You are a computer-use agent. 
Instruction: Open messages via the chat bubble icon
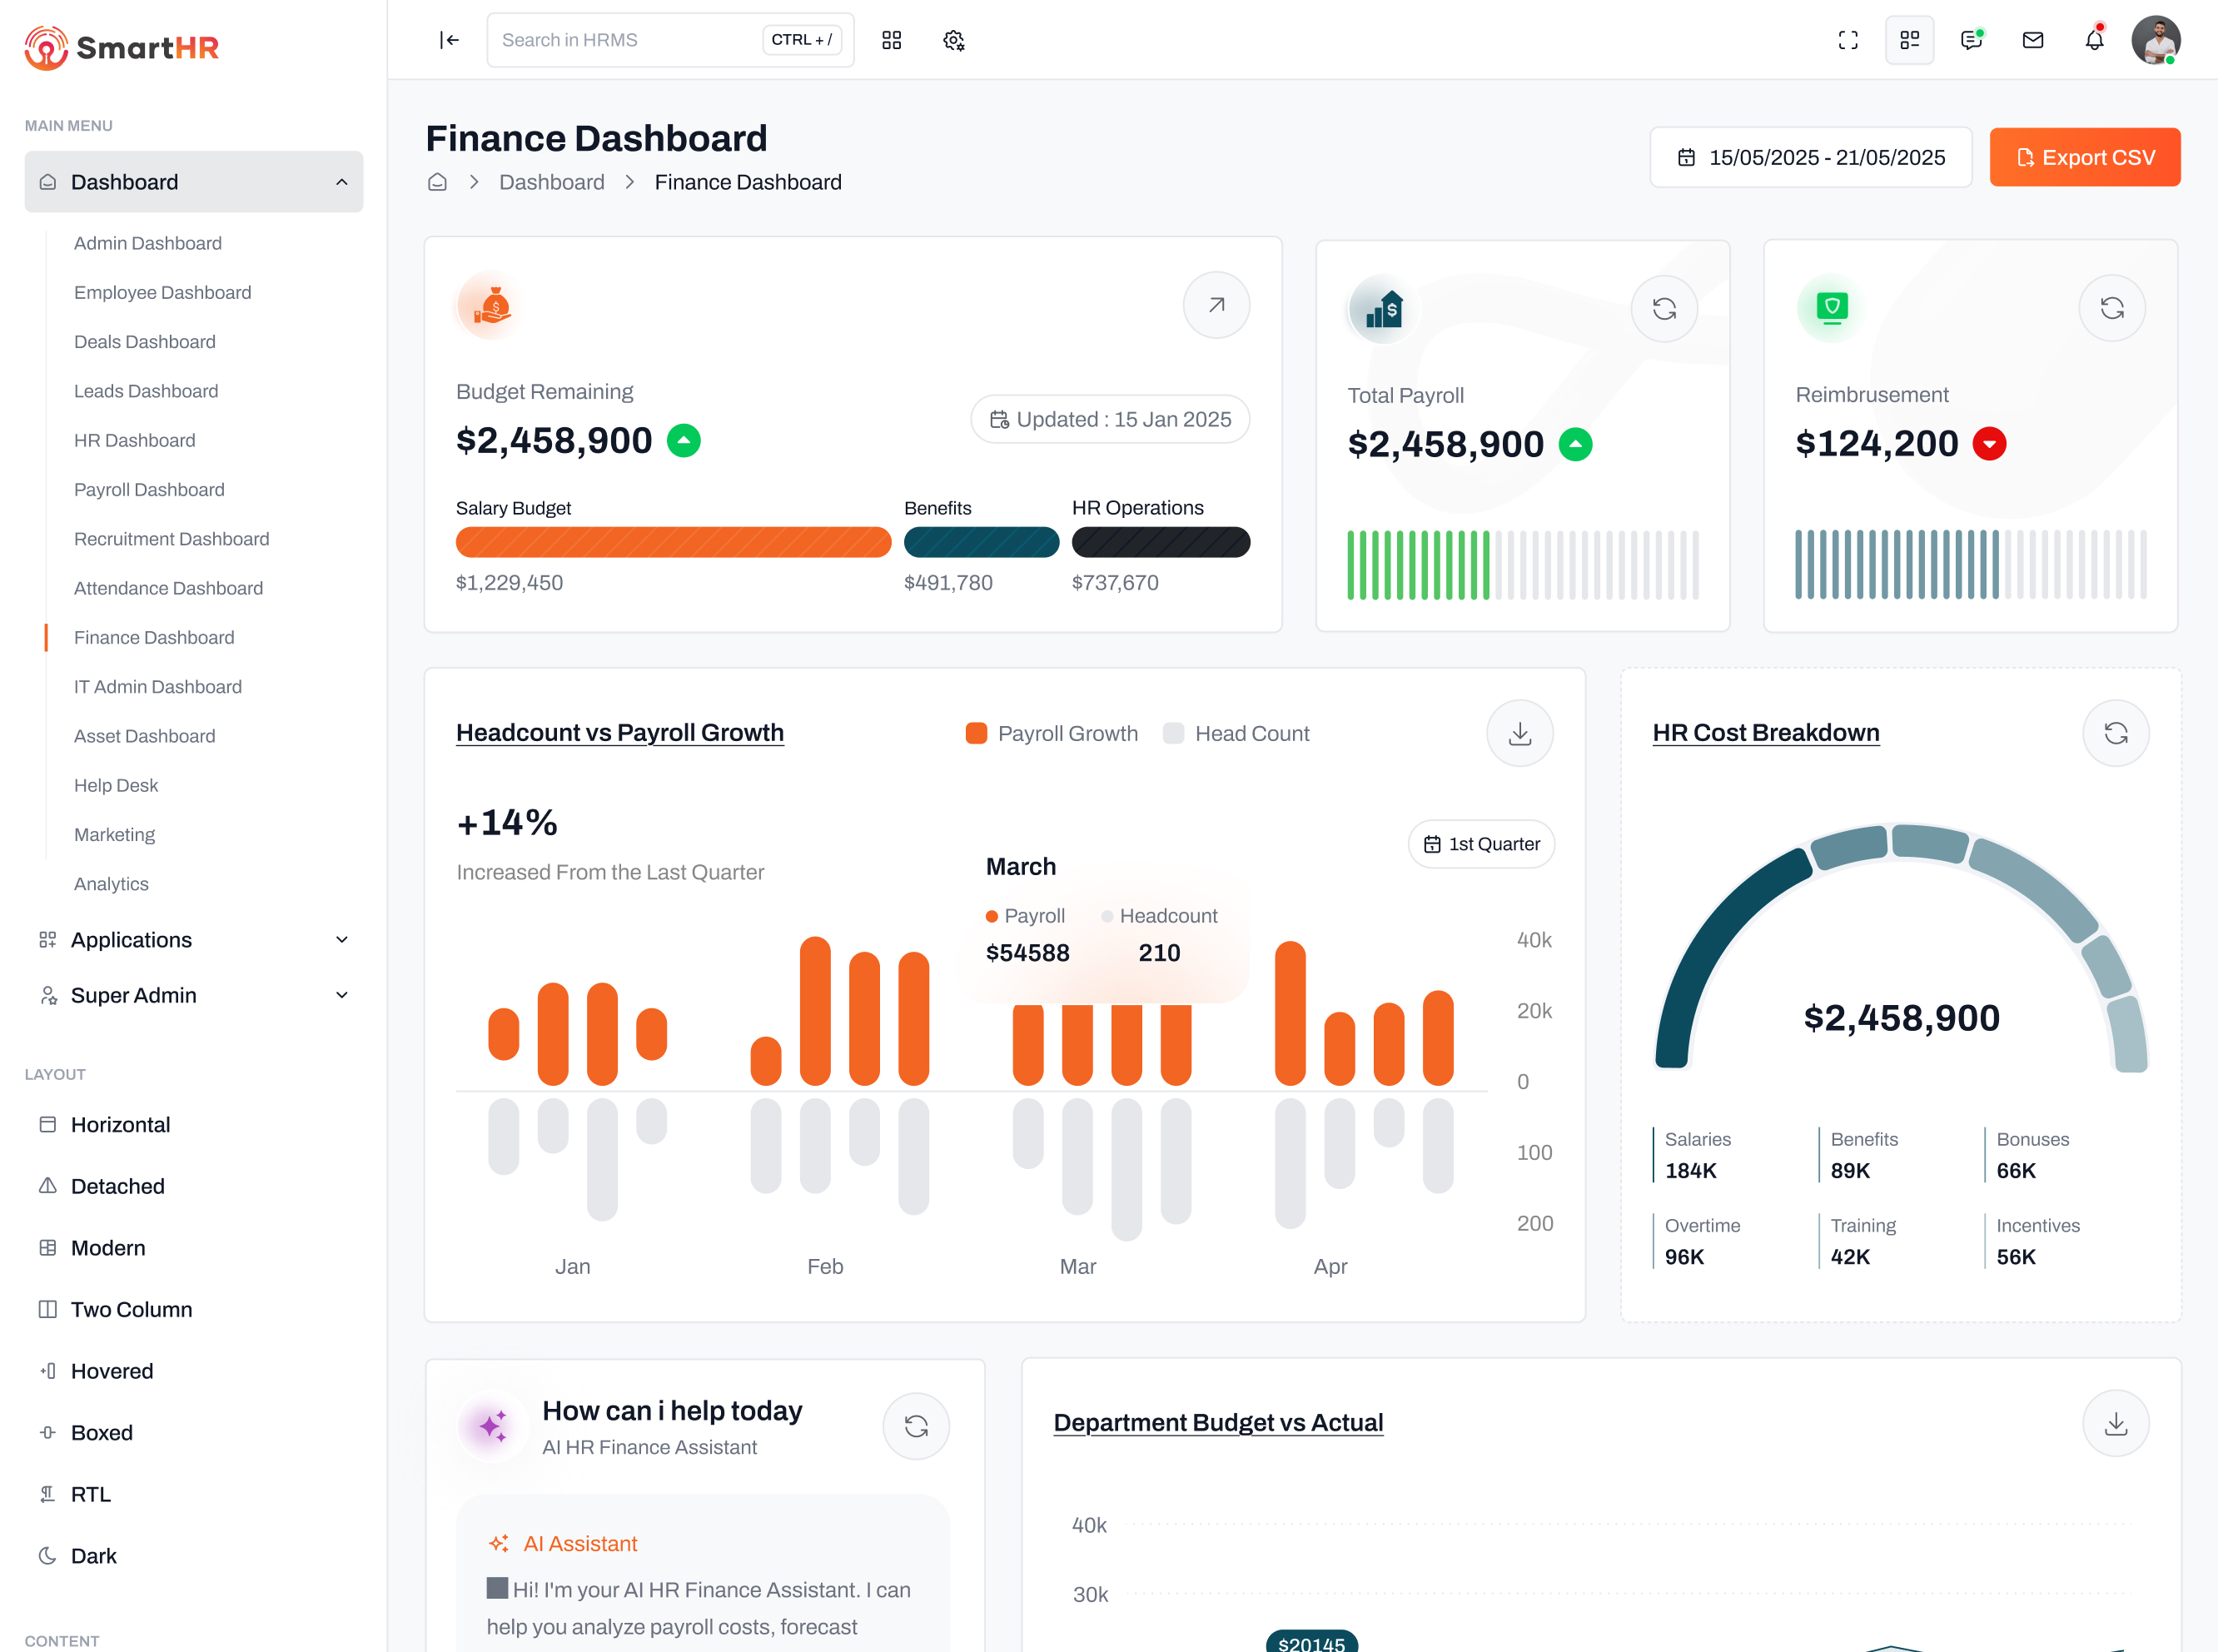[x=1971, y=40]
